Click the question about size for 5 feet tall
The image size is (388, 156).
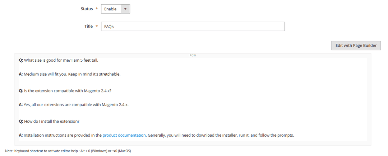pyautogui.click(x=61, y=60)
